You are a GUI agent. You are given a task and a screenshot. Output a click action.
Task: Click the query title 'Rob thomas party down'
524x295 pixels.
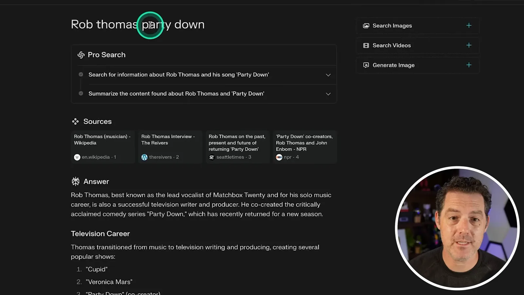(x=138, y=25)
